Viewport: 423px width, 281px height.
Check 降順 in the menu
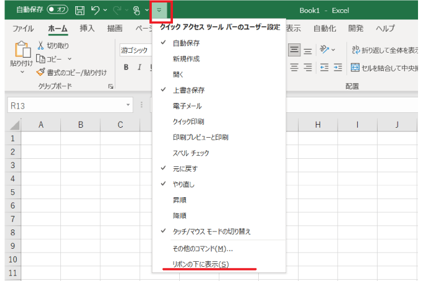point(219,216)
